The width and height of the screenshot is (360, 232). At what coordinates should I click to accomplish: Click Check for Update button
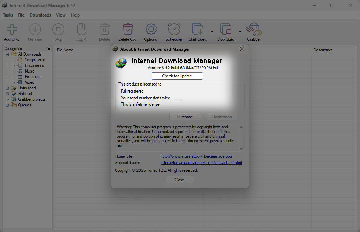point(177,76)
